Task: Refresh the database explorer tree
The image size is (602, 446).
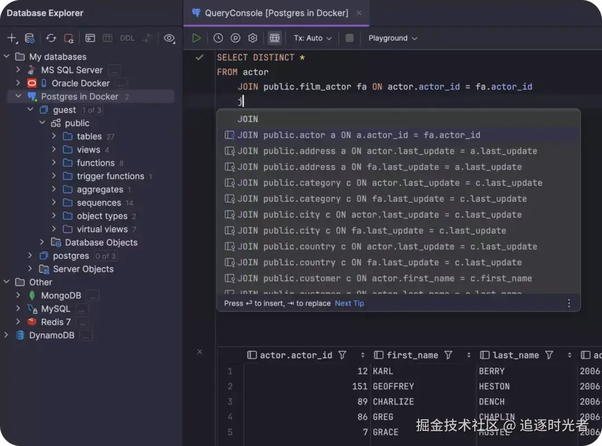Action: [x=51, y=38]
